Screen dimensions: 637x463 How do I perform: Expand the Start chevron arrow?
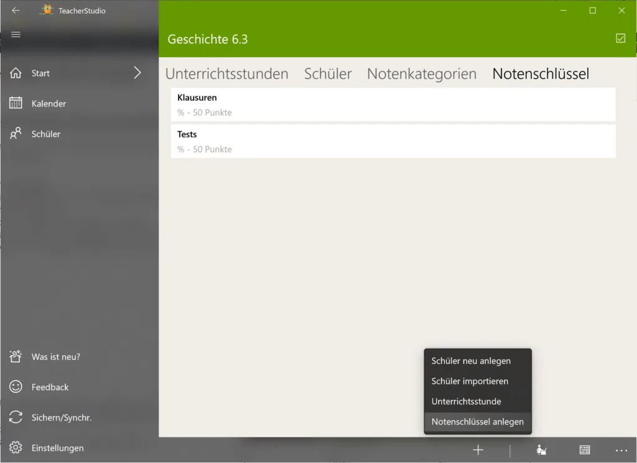coord(137,73)
